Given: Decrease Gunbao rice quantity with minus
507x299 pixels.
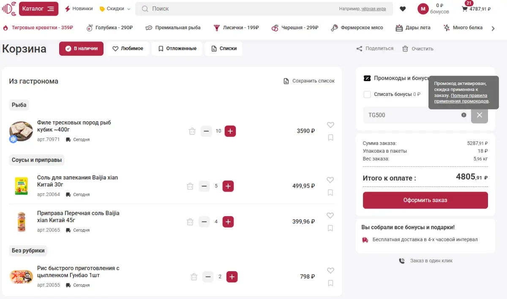Looking at the screenshot, I should click(x=208, y=277).
